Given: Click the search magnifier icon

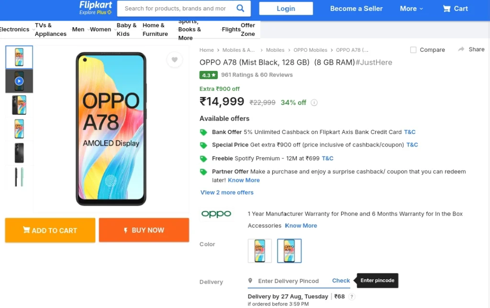Looking at the screenshot, I should click(x=240, y=8).
